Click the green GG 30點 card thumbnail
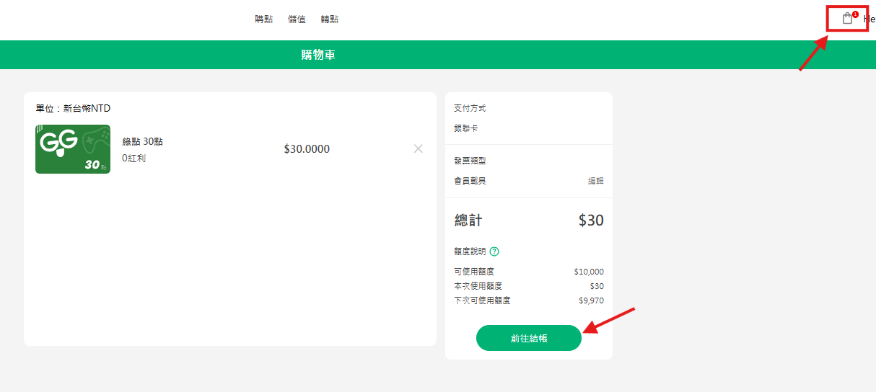Image resolution: width=876 pixels, height=392 pixels. (x=73, y=149)
